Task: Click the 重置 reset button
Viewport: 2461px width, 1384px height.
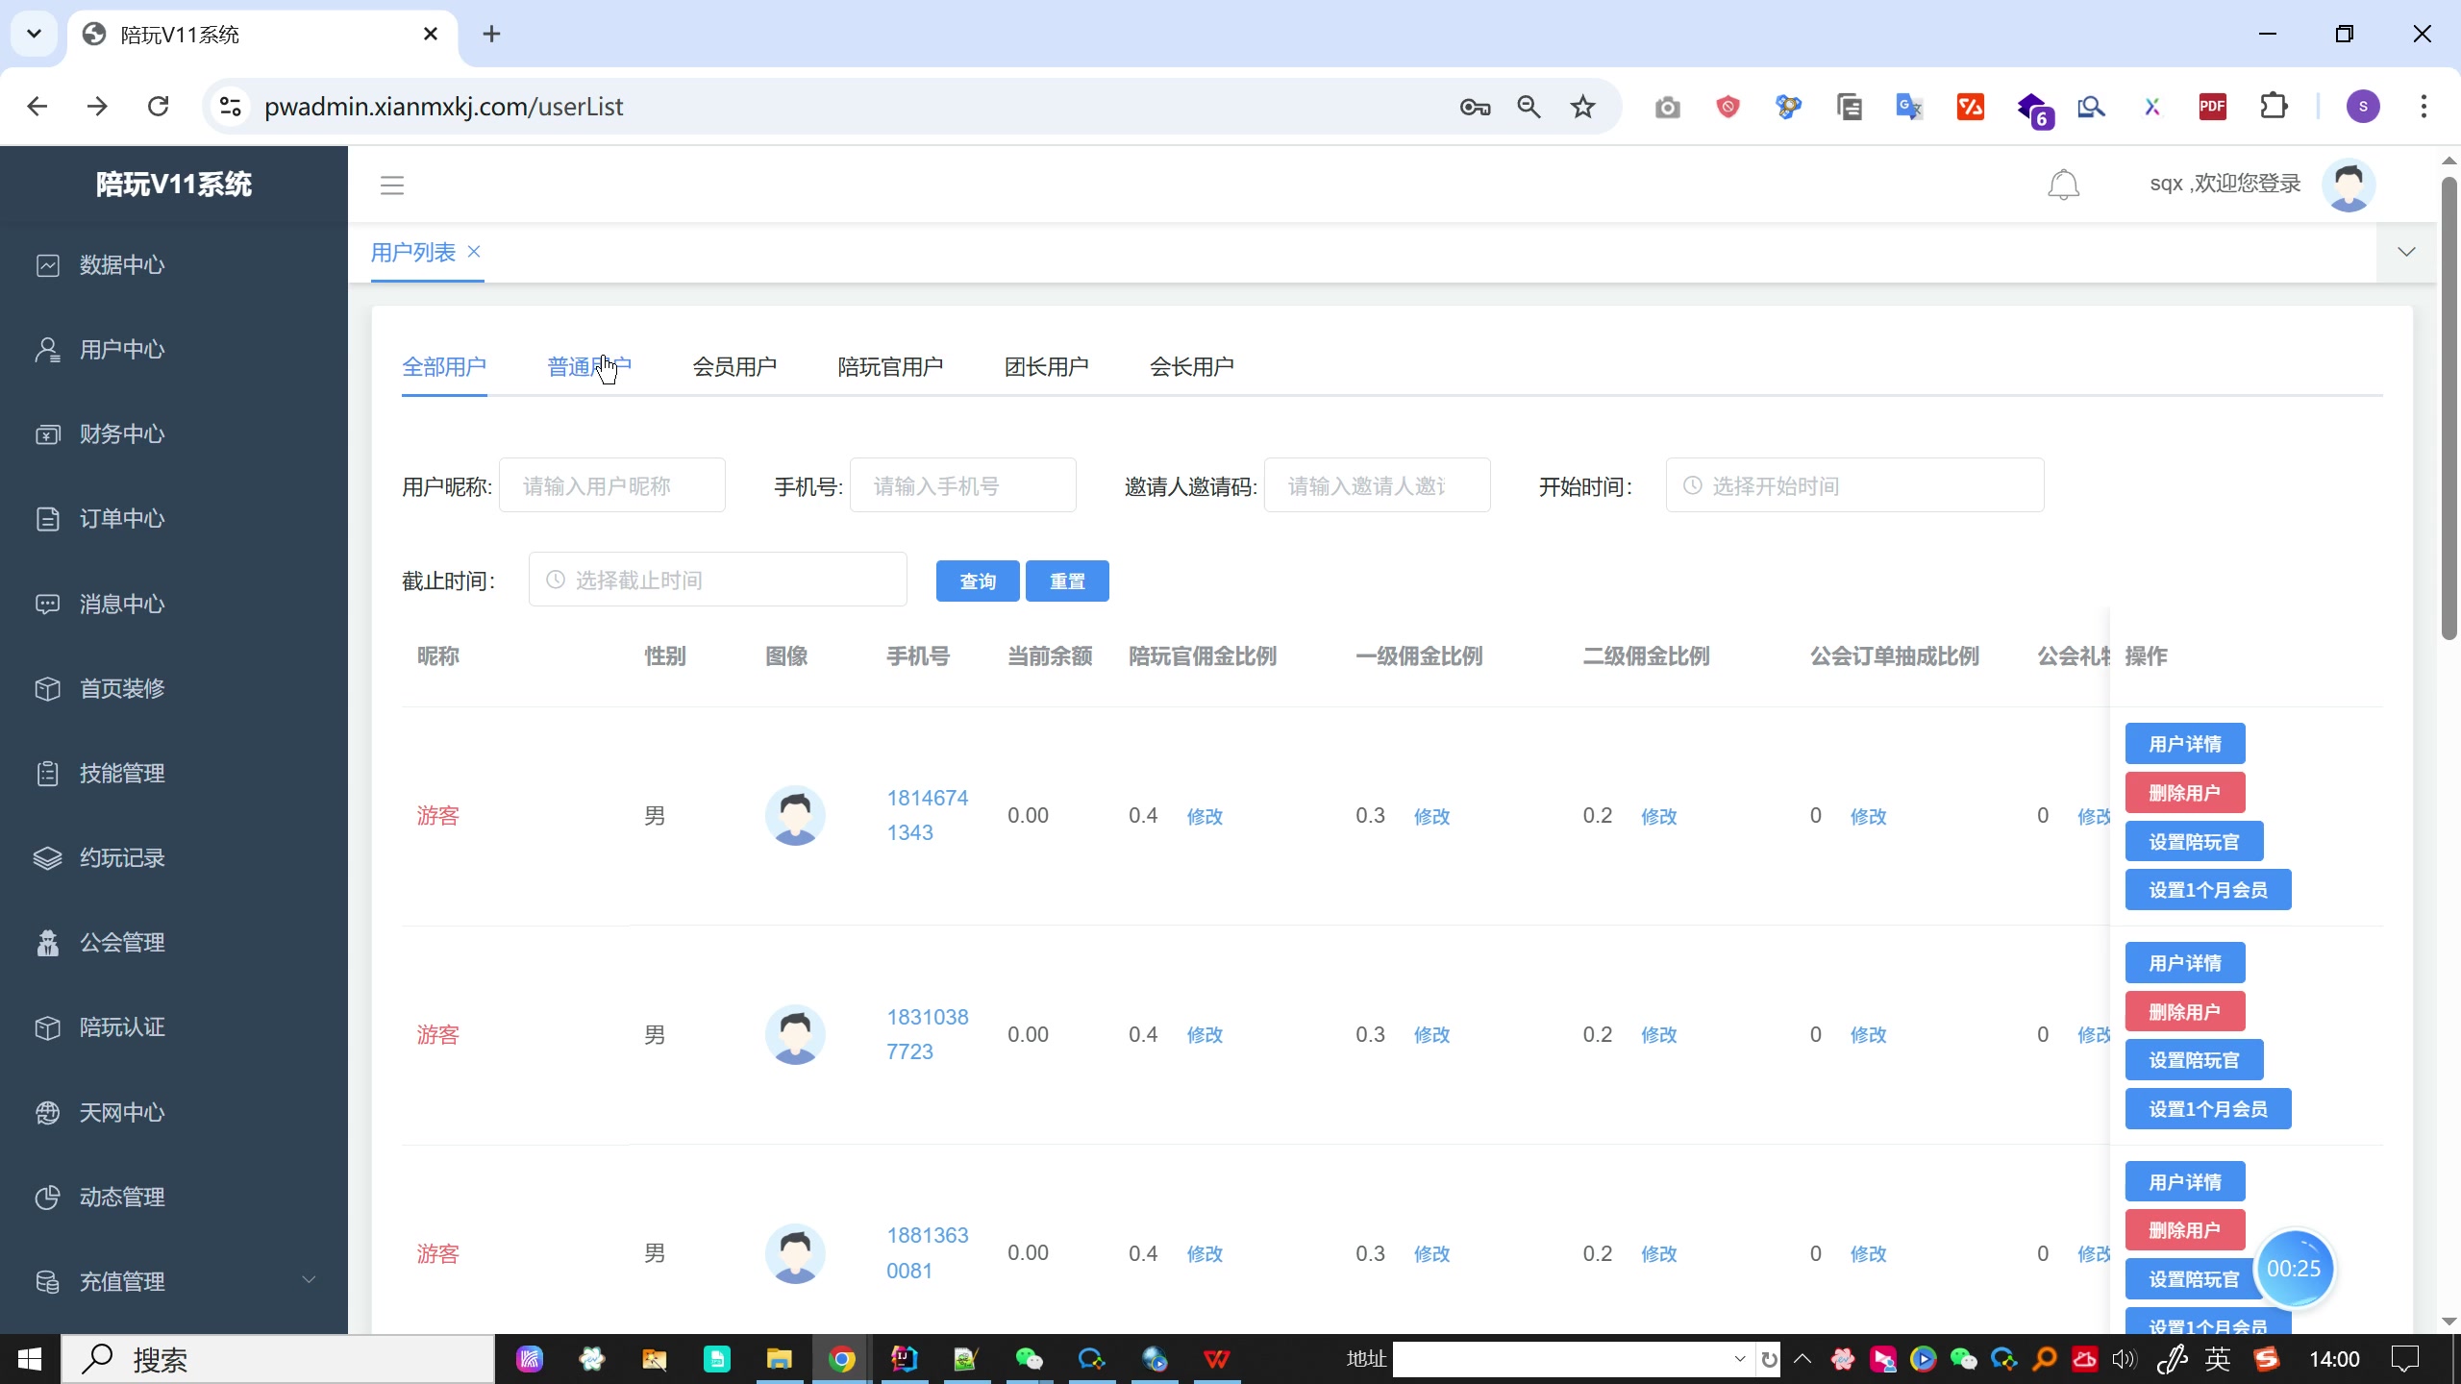Action: [x=1067, y=581]
